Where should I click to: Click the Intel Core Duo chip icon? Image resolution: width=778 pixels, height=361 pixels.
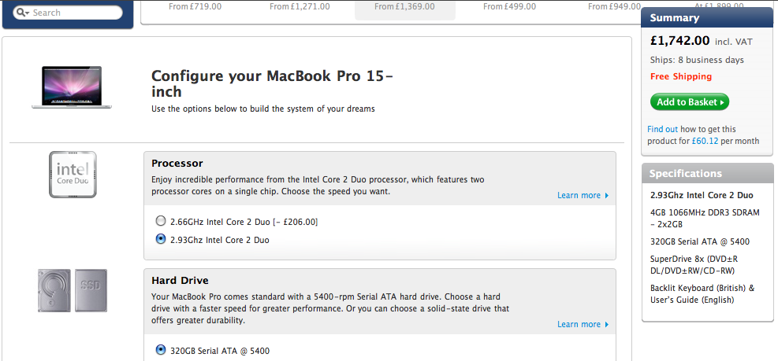pyautogui.click(x=73, y=175)
